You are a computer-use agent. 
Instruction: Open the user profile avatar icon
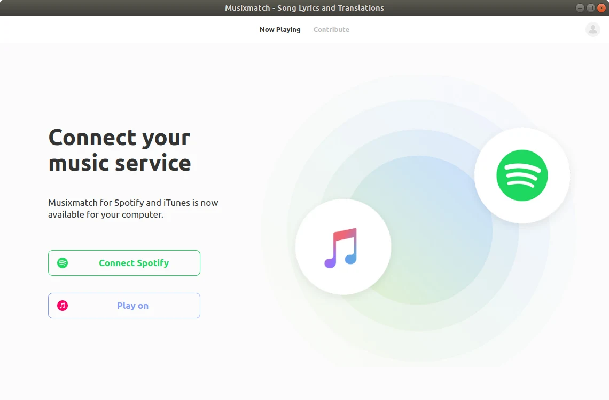click(x=592, y=29)
